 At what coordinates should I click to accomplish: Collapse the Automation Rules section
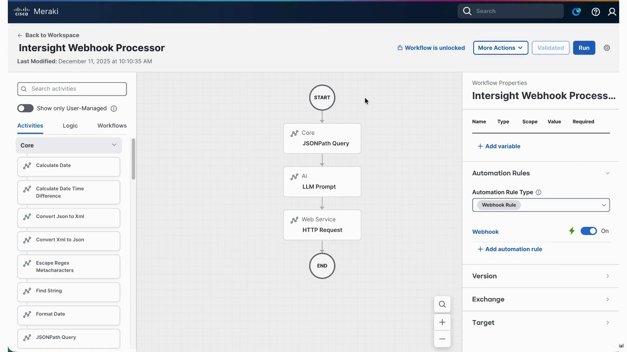541,173
